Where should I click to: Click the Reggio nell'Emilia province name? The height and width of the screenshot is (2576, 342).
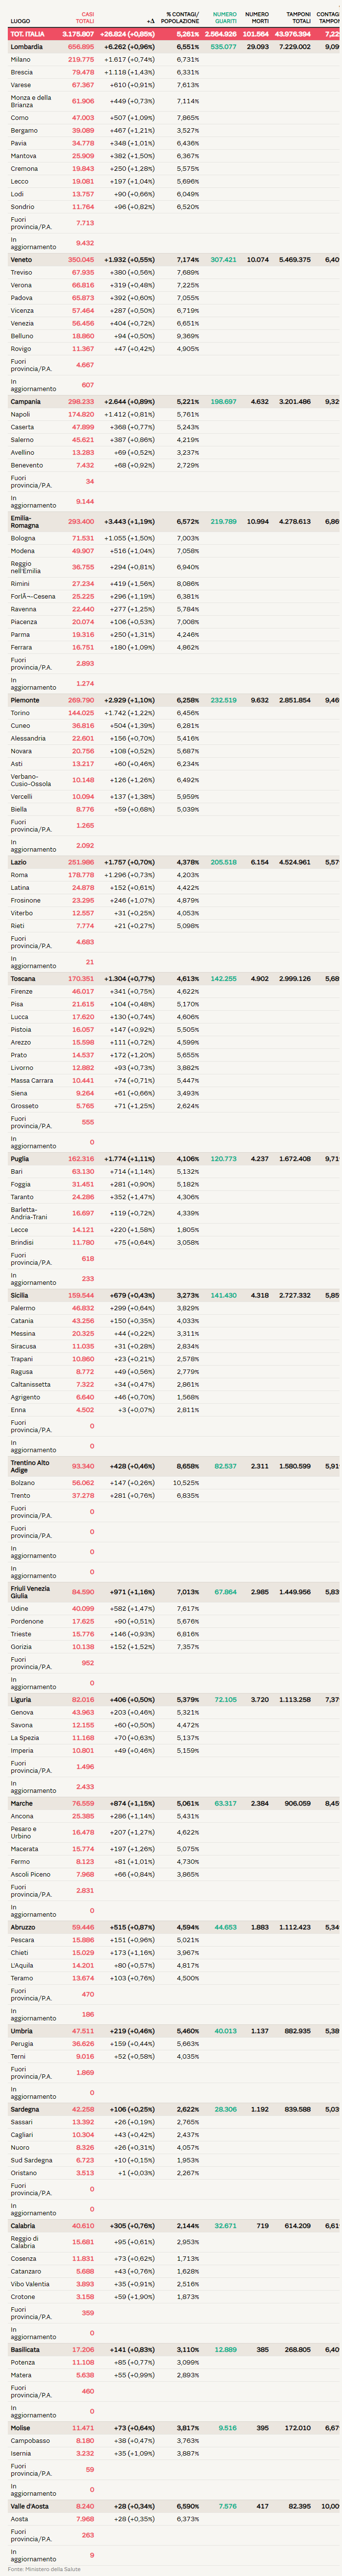click(26, 567)
